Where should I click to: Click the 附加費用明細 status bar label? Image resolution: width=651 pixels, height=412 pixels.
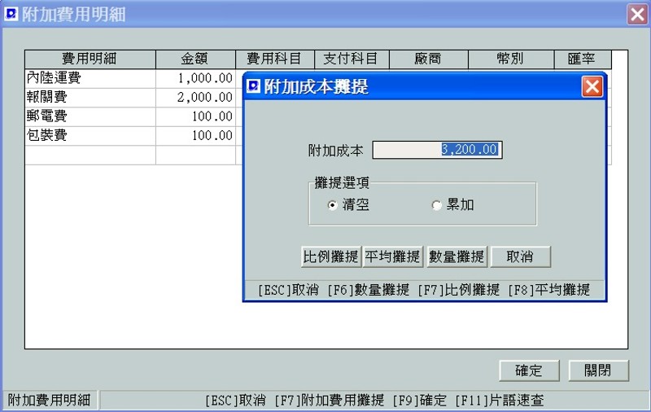coord(50,401)
